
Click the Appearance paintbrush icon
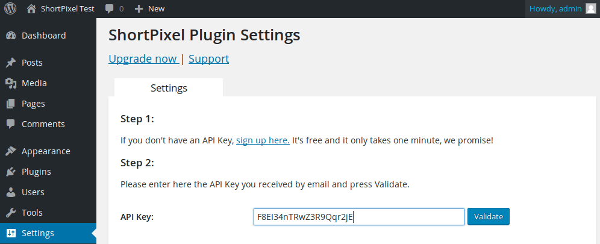(x=11, y=151)
